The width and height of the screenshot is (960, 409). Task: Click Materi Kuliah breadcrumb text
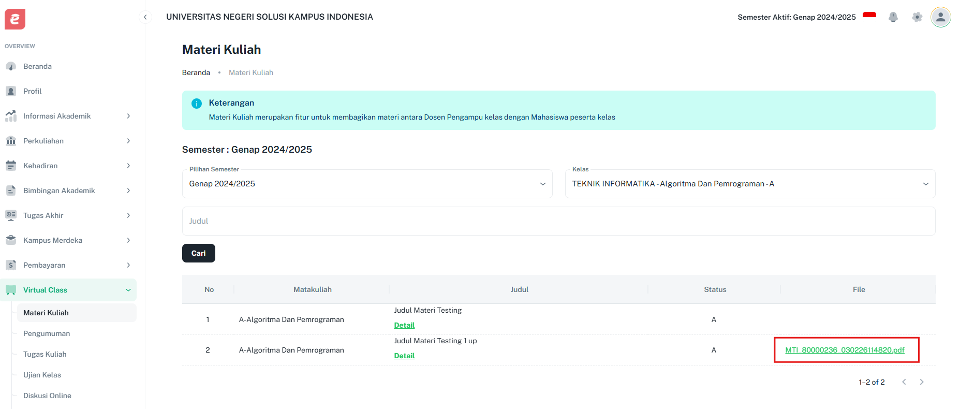pyautogui.click(x=251, y=72)
